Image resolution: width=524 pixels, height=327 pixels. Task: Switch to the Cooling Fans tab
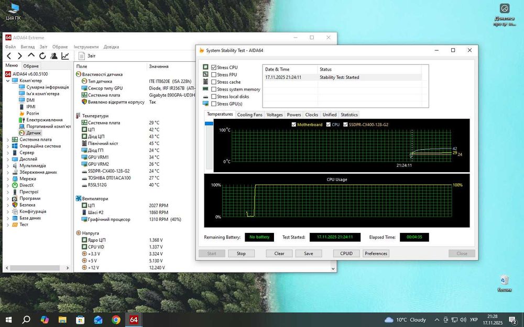point(249,115)
